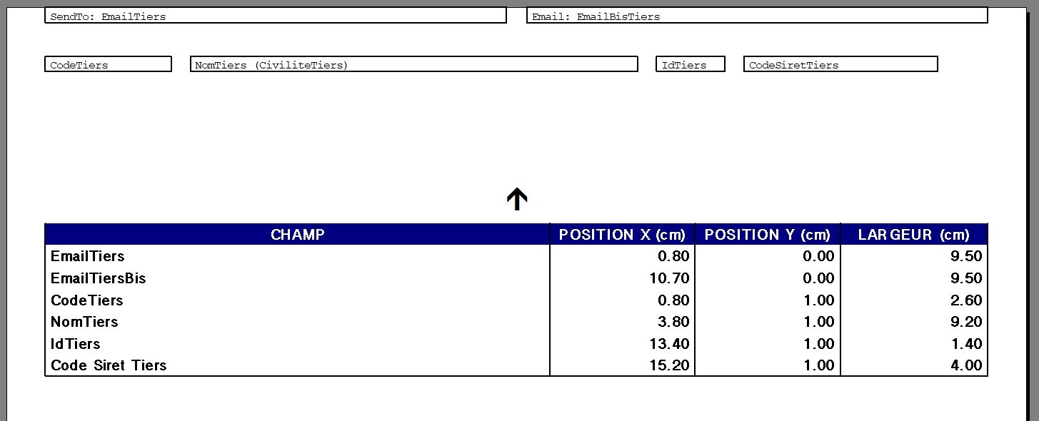Click the CodeTiers box above the table
The height and width of the screenshot is (421, 1039).
coord(108,64)
